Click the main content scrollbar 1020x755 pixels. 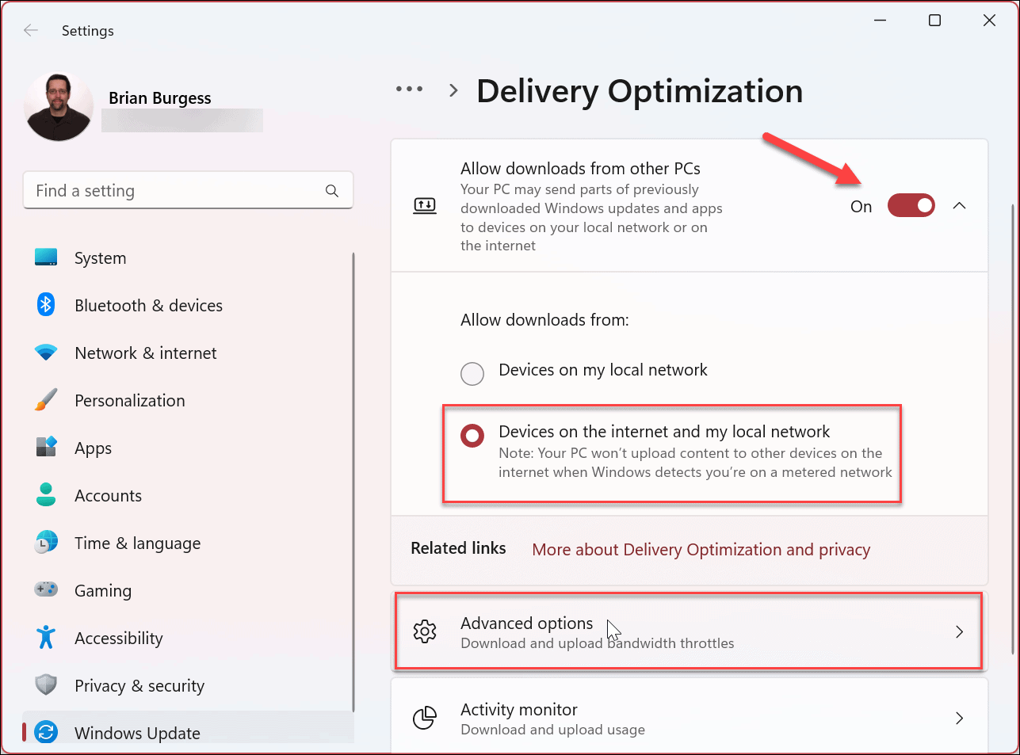(x=1012, y=428)
